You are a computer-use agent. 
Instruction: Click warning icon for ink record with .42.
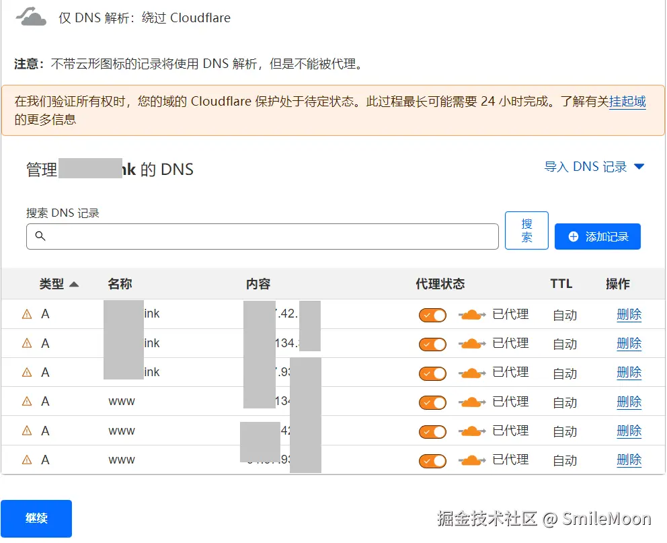pyautogui.click(x=27, y=314)
